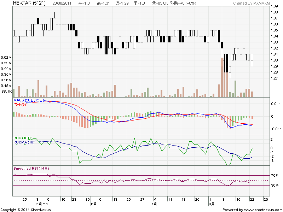The height and width of the screenshot is (212, 283).
Task: Select the MACD (26日,12日) indicator label
Action: coord(28,100)
